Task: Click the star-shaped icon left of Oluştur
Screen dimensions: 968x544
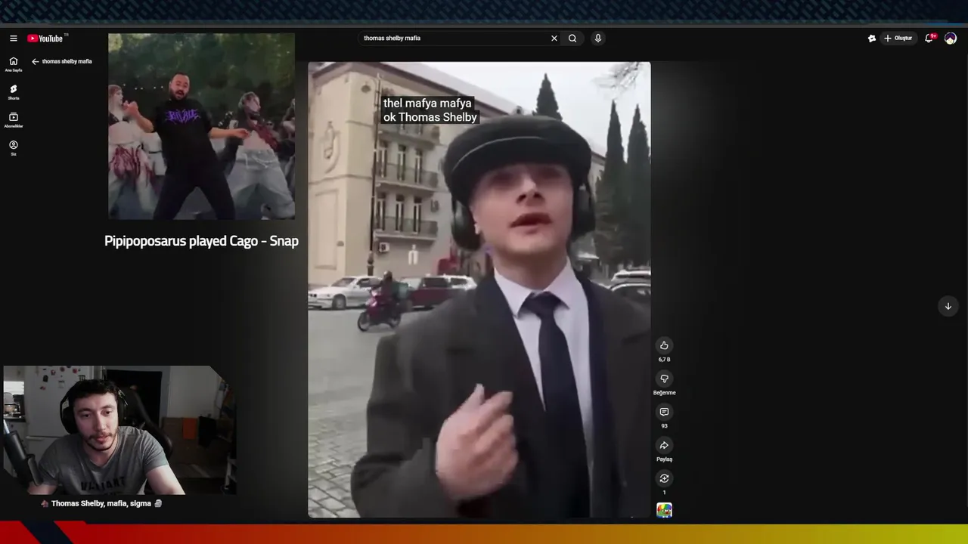Action: pyautogui.click(x=871, y=39)
